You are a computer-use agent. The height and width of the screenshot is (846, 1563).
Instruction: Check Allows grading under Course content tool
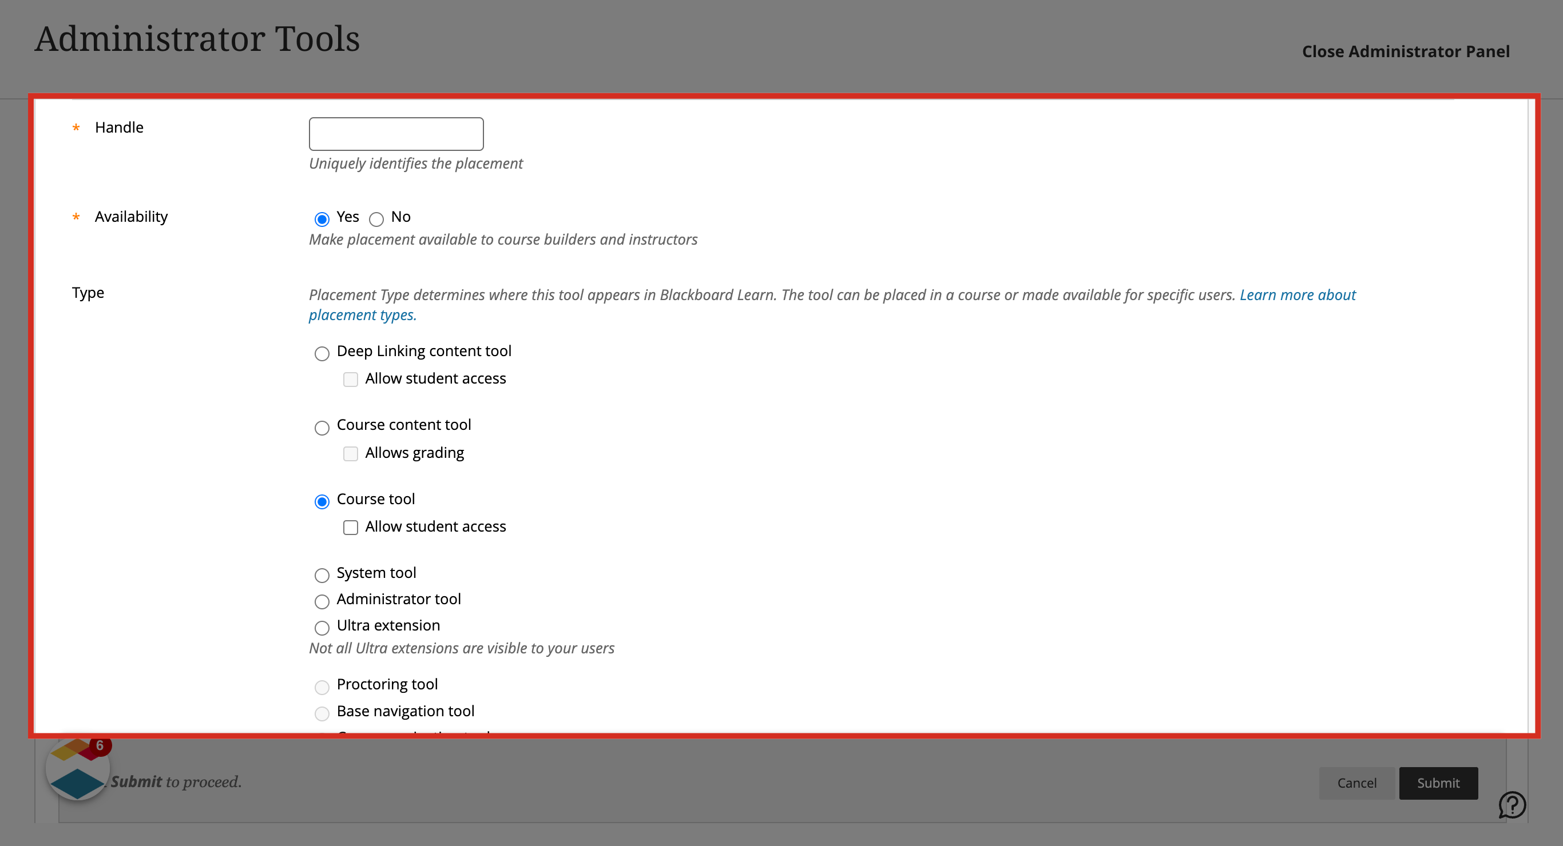[x=351, y=454]
